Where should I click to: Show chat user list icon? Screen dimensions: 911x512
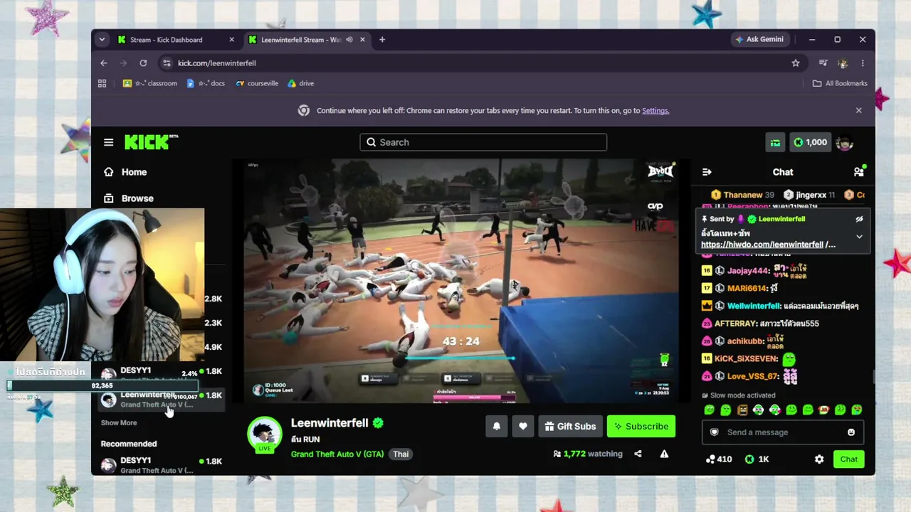tap(859, 171)
